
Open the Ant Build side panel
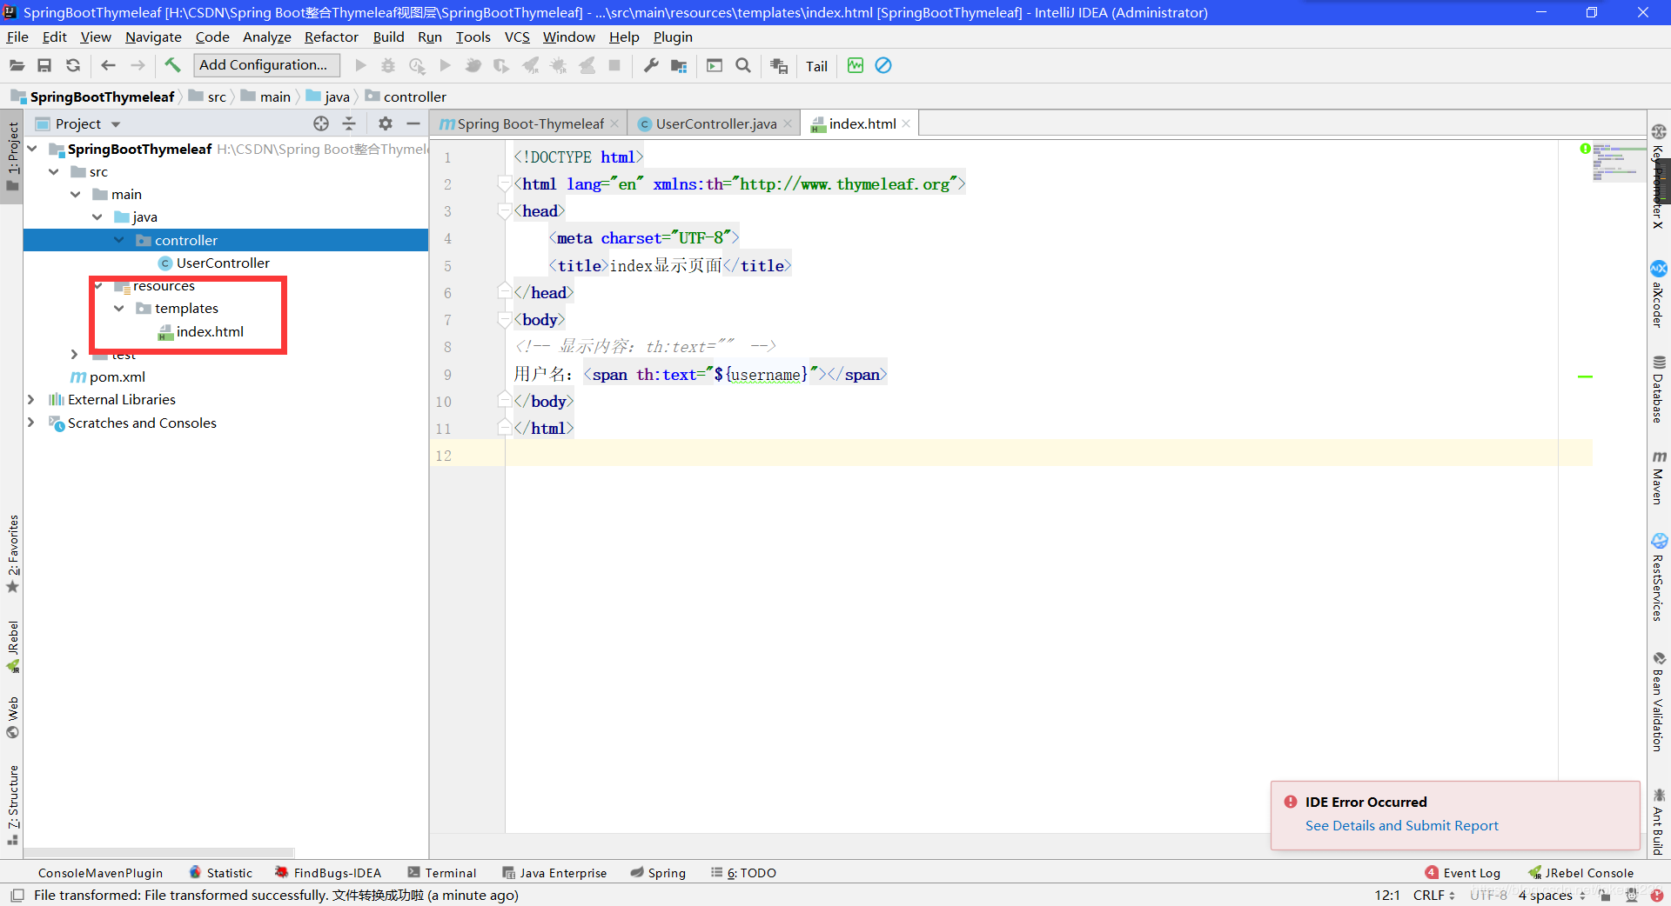point(1659,821)
